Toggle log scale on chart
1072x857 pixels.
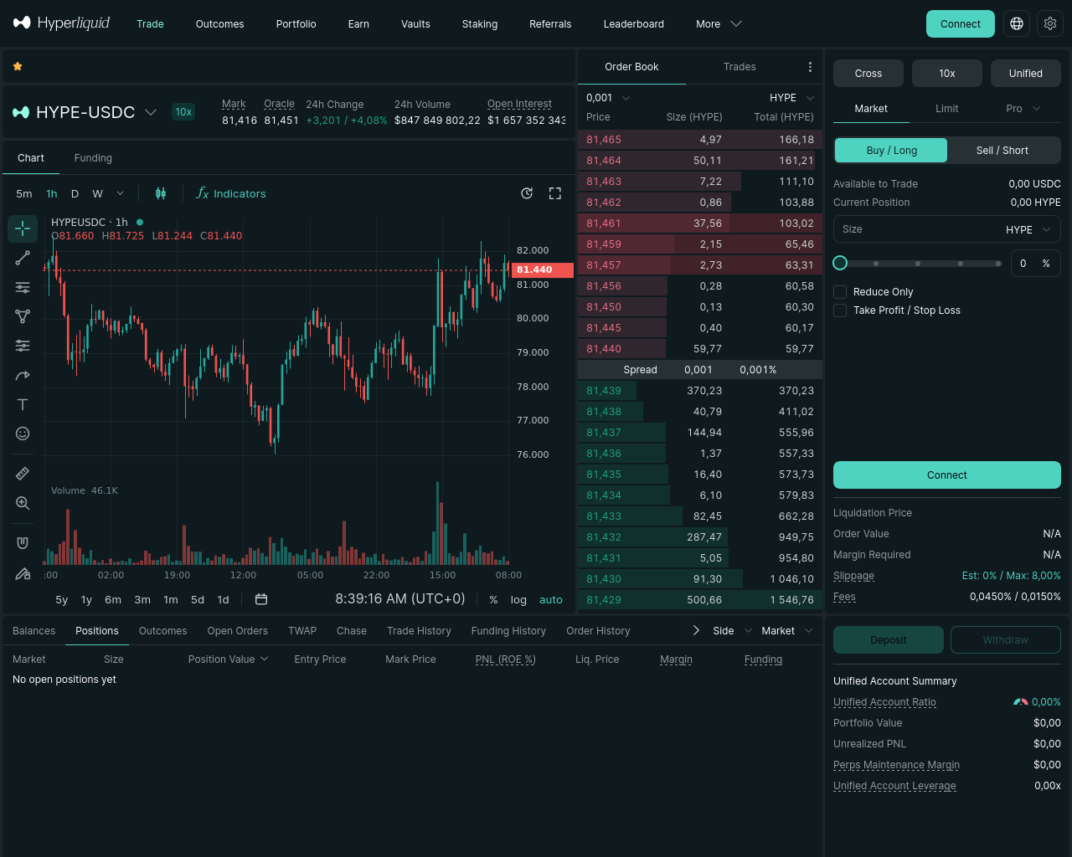click(x=518, y=599)
